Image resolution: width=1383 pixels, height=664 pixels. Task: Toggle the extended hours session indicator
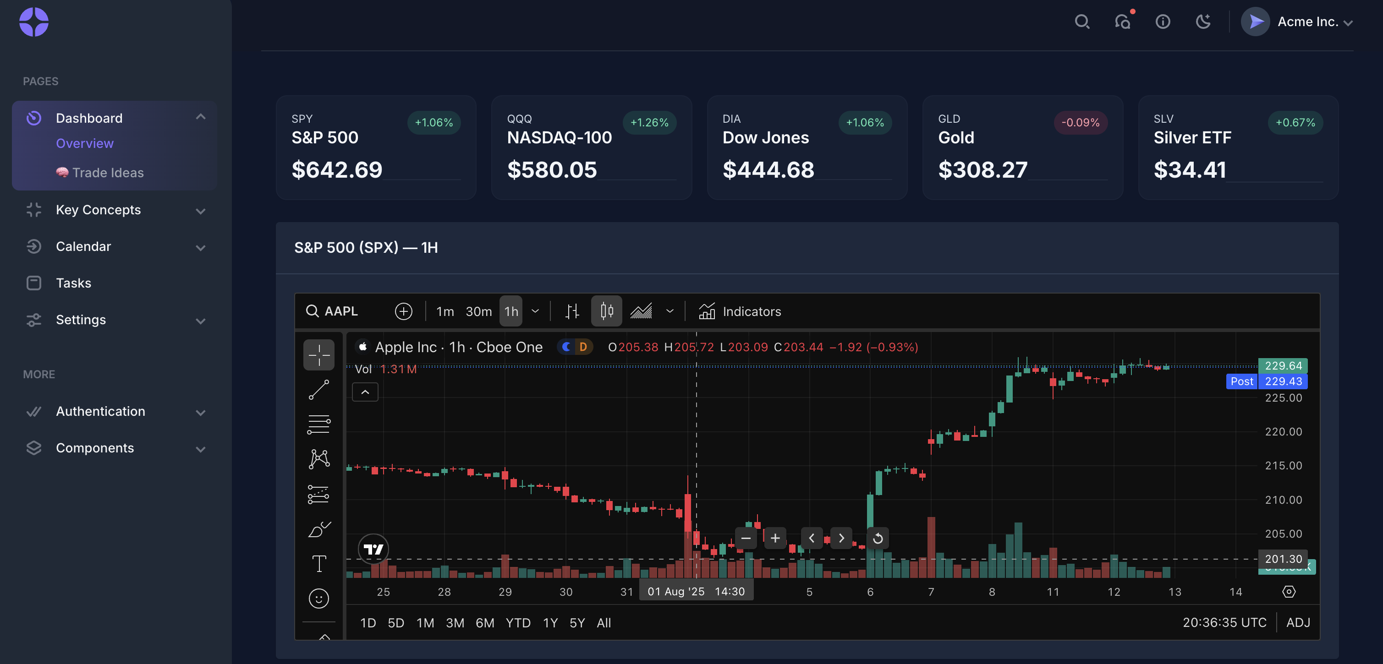pyautogui.click(x=566, y=347)
